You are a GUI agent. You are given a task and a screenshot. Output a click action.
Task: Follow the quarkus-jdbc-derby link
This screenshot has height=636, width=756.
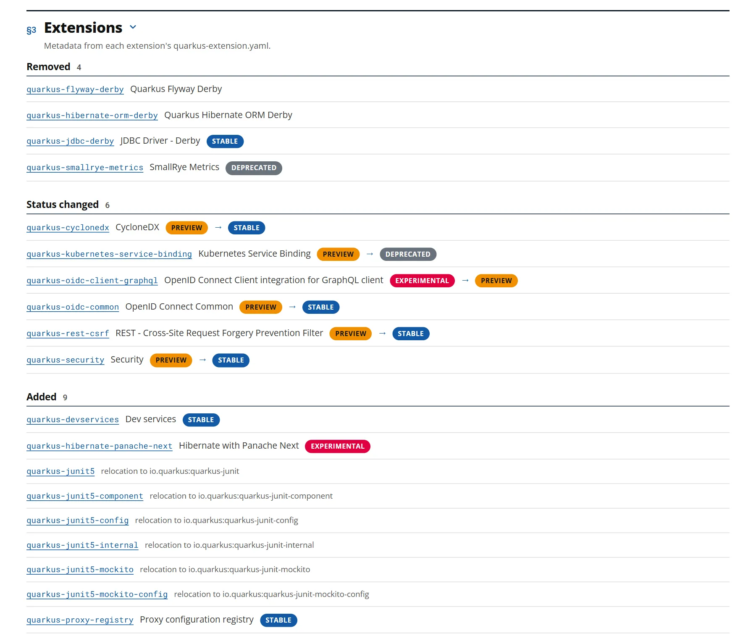coord(70,141)
